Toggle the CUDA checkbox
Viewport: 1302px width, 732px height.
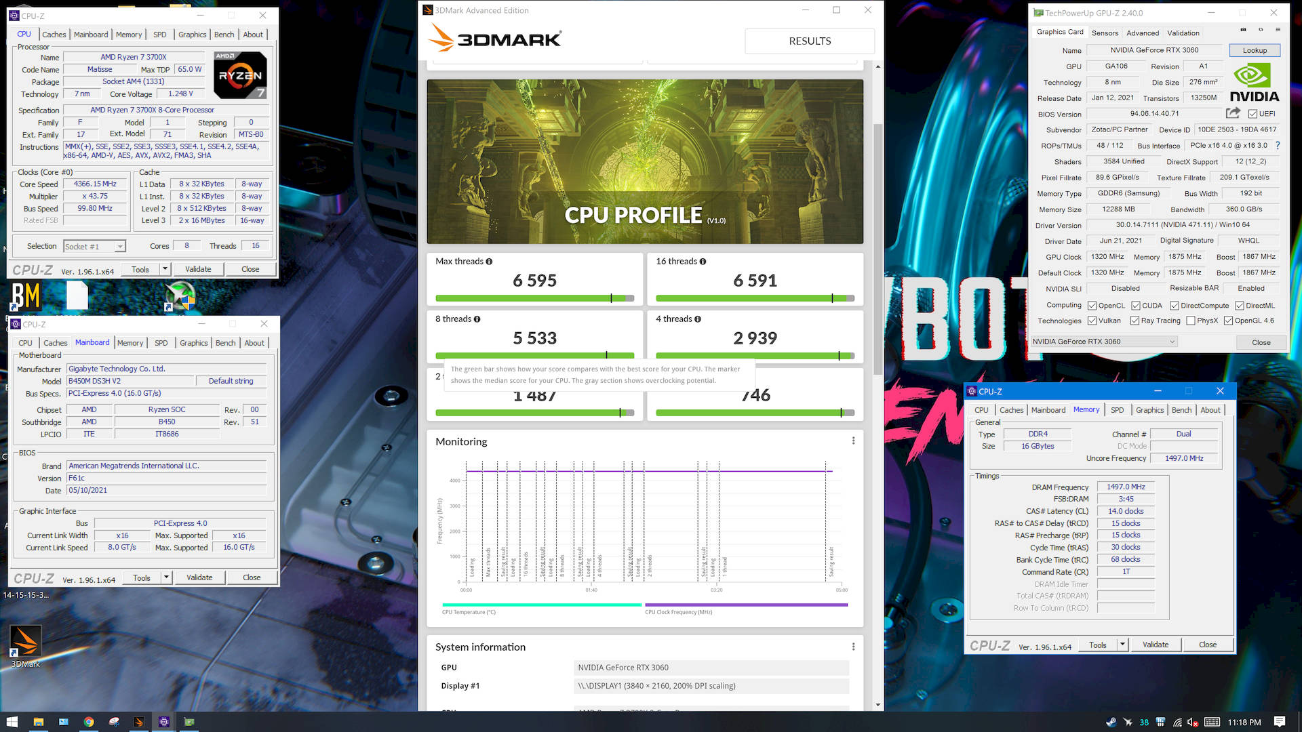coord(1135,306)
